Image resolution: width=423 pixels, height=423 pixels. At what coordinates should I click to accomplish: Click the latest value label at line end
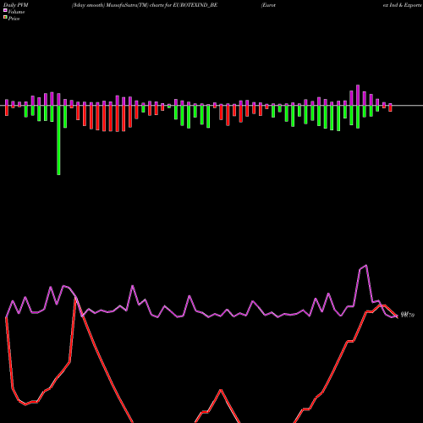[408, 315]
